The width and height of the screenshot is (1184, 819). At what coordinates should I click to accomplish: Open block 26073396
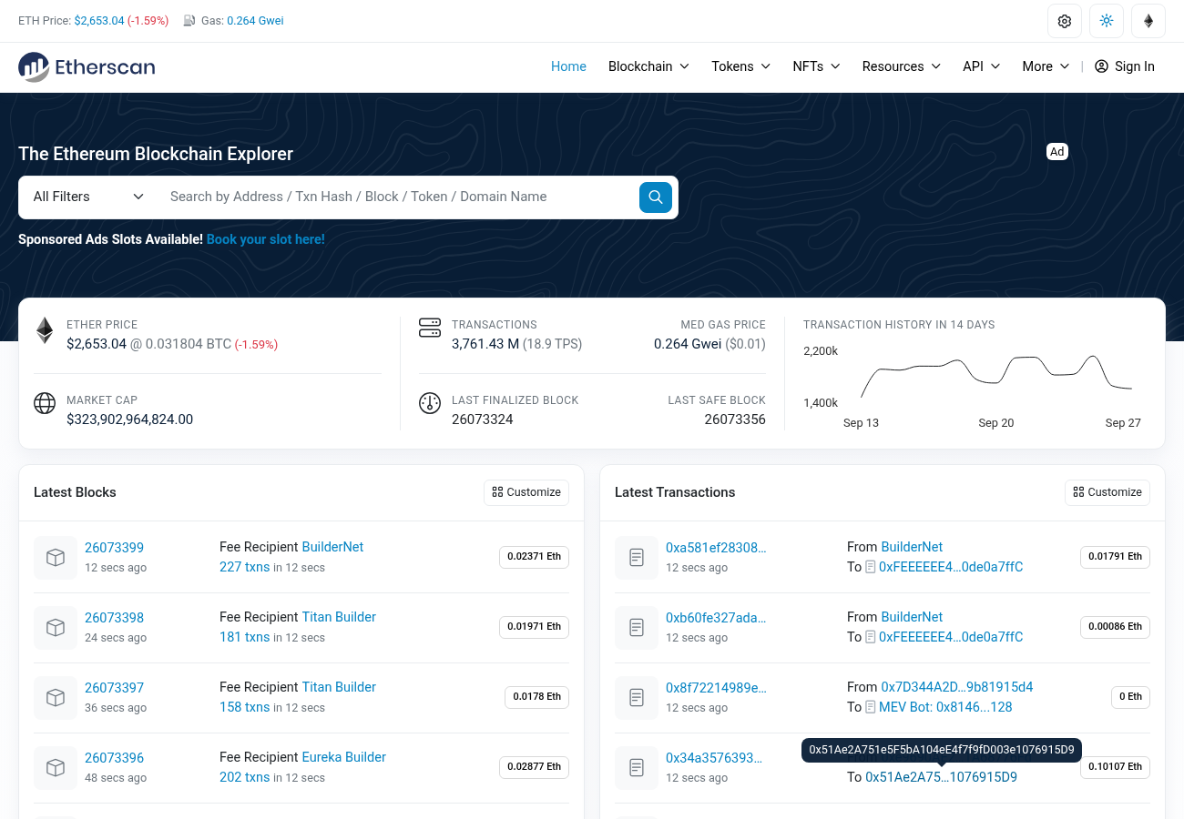click(114, 758)
